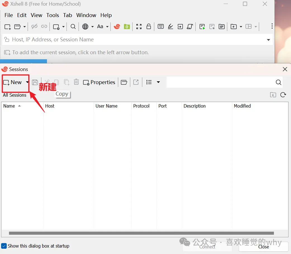The image size is (291, 254).
Task: Click the list view icon in Sessions toolbar
Action: 149,82
